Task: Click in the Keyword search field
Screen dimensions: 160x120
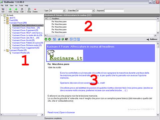Action: (114, 11)
